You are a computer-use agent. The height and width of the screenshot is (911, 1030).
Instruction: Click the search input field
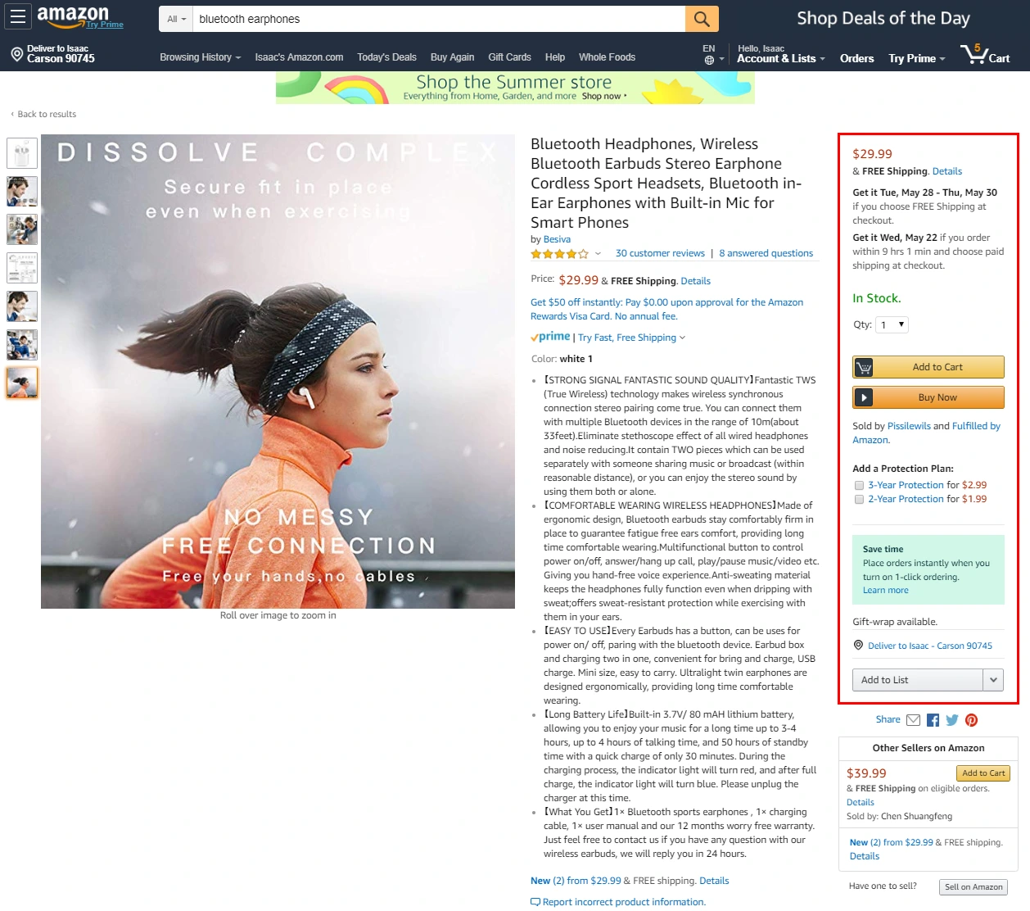(439, 19)
